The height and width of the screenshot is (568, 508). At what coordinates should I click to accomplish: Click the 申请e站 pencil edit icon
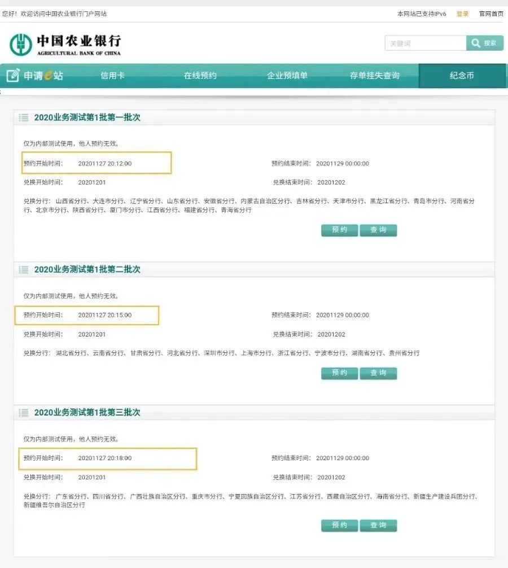13,75
